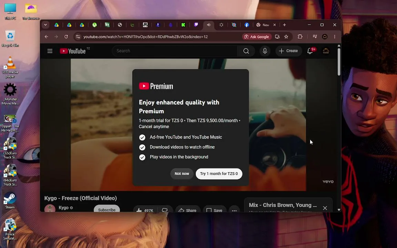
Task: Launch Steam from desktop
Action: [10, 201]
